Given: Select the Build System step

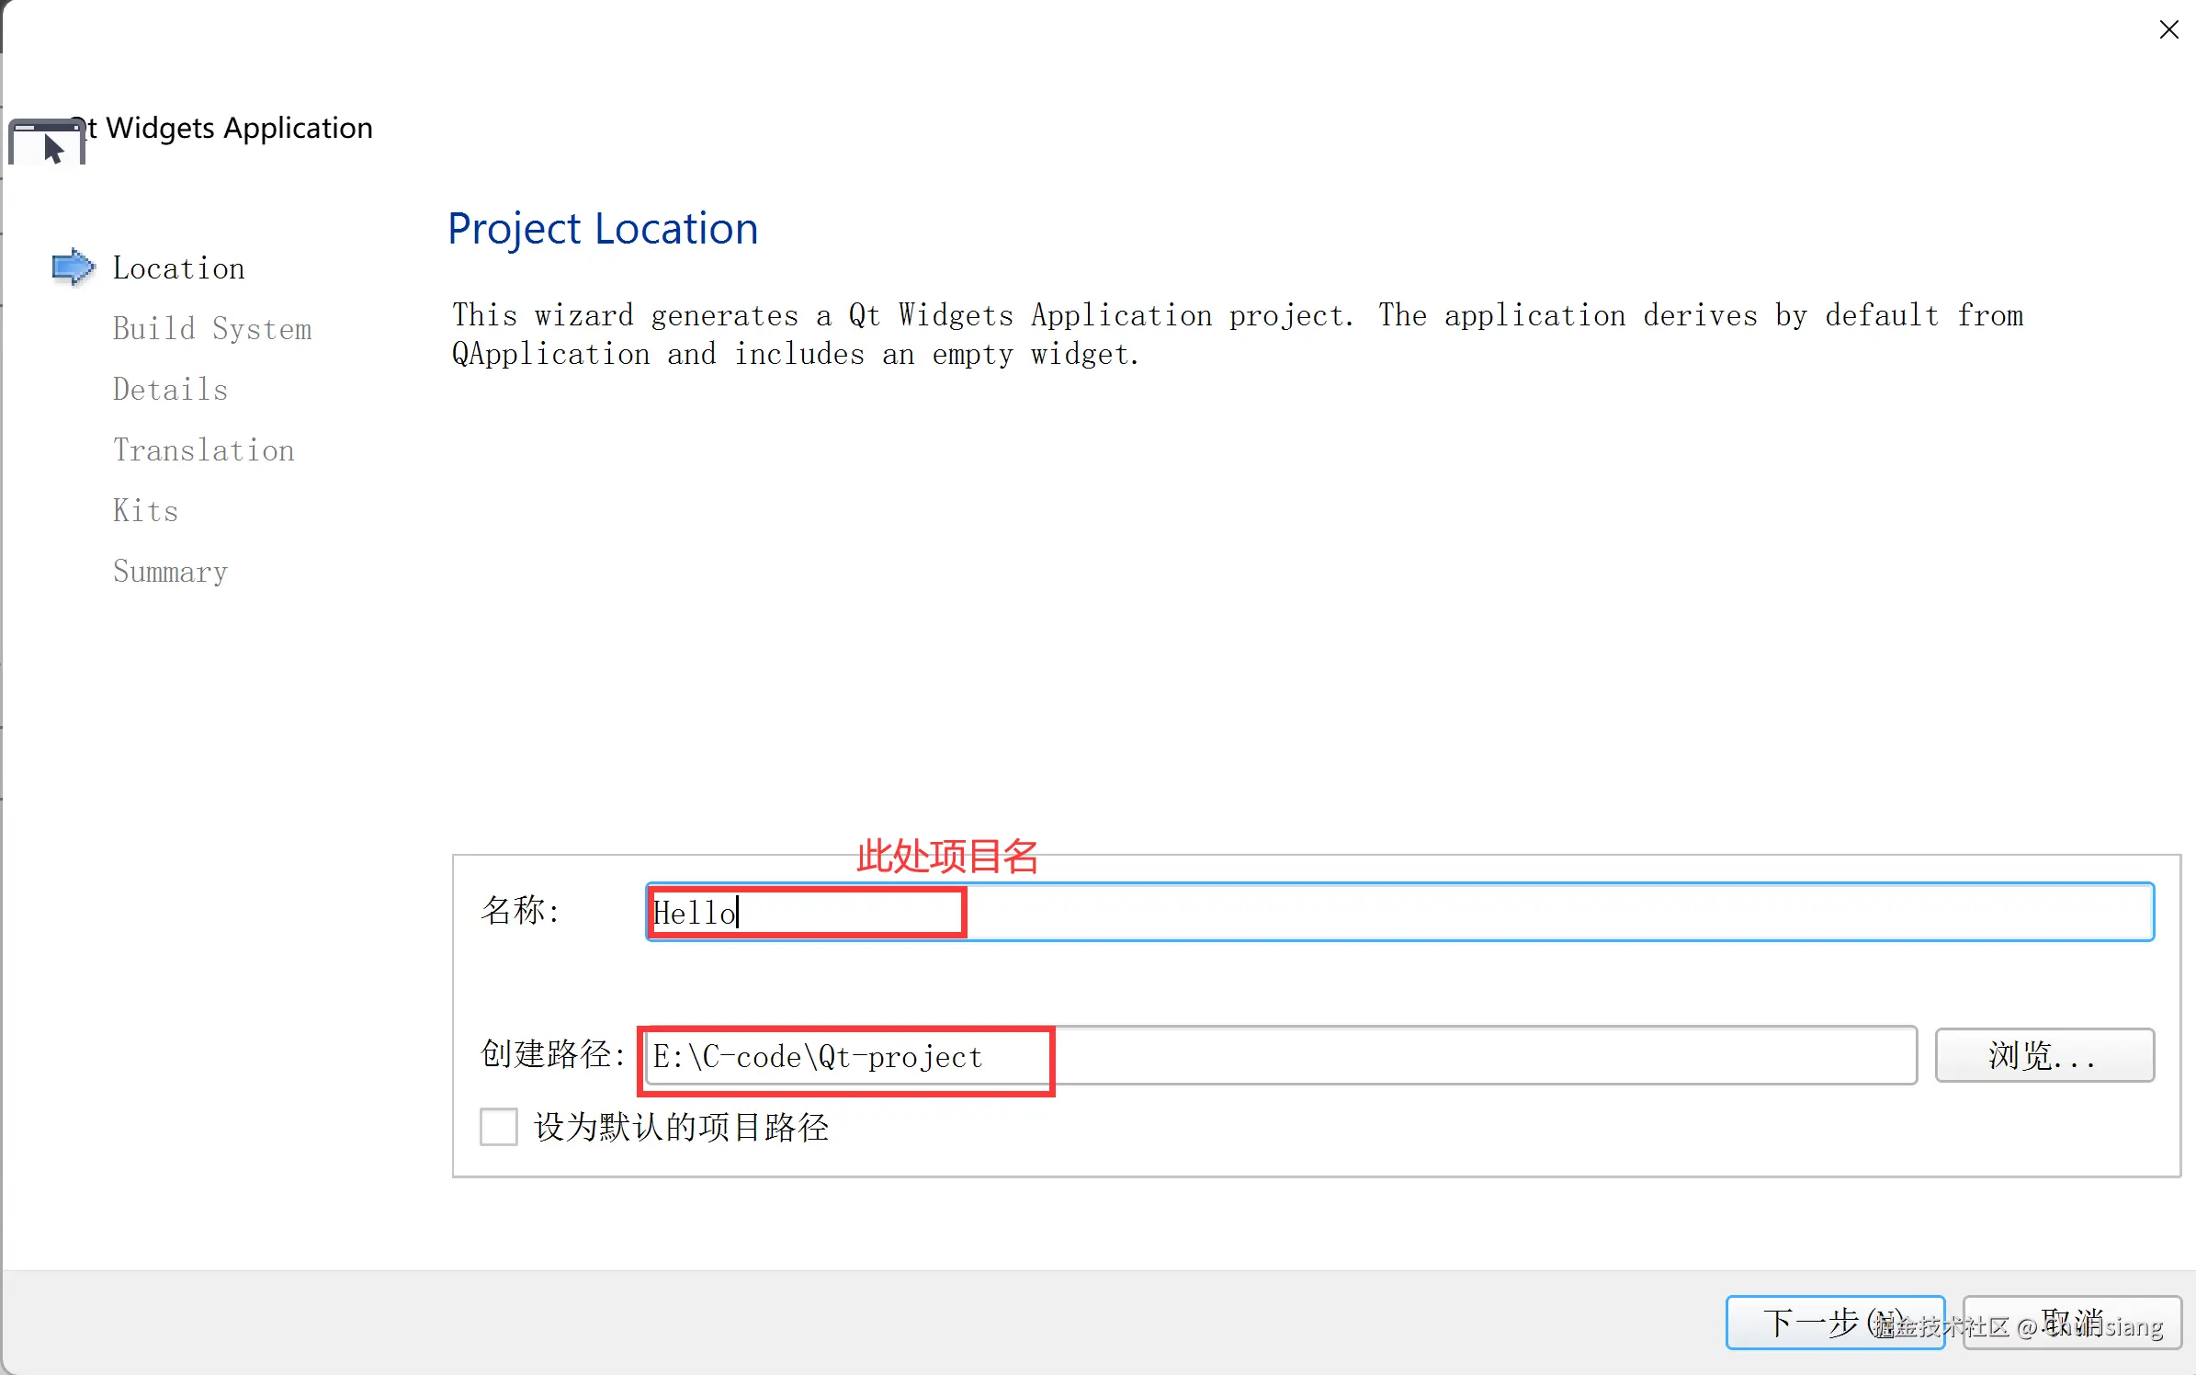Looking at the screenshot, I should click(x=212, y=329).
